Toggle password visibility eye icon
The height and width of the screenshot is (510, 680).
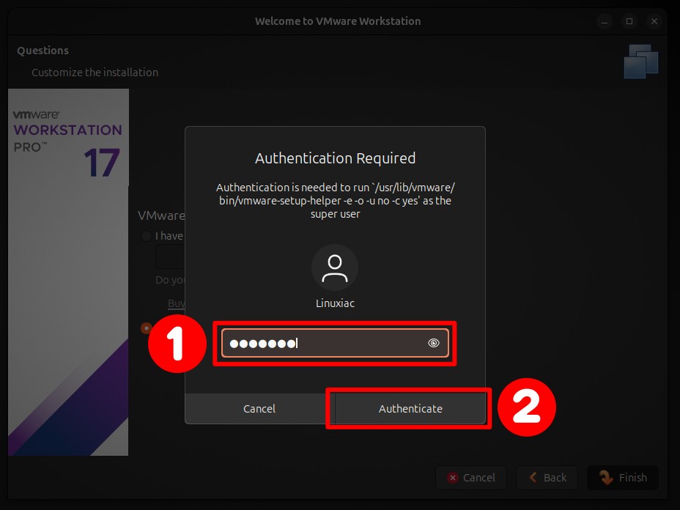tap(433, 343)
